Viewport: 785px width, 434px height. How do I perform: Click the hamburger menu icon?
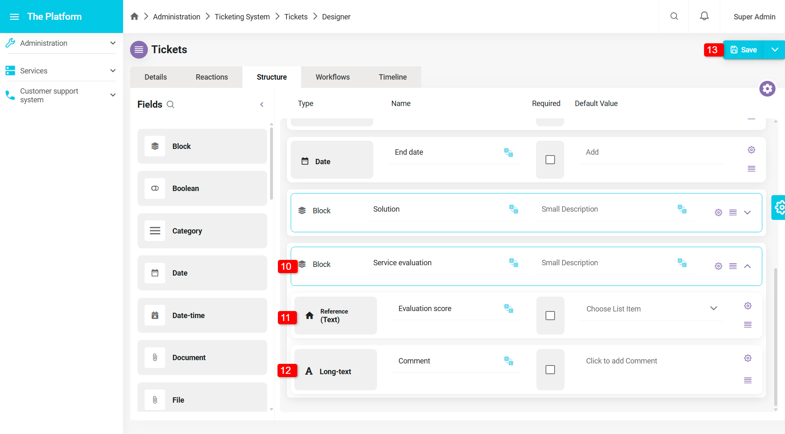[x=14, y=17]
